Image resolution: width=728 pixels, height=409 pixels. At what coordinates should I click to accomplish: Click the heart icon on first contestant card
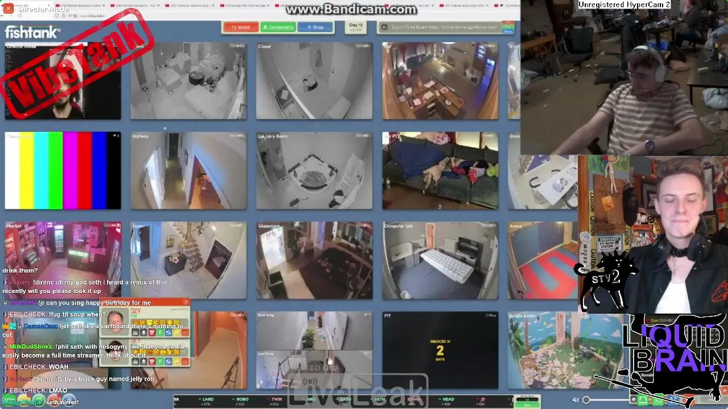click(x=152, y=333)
